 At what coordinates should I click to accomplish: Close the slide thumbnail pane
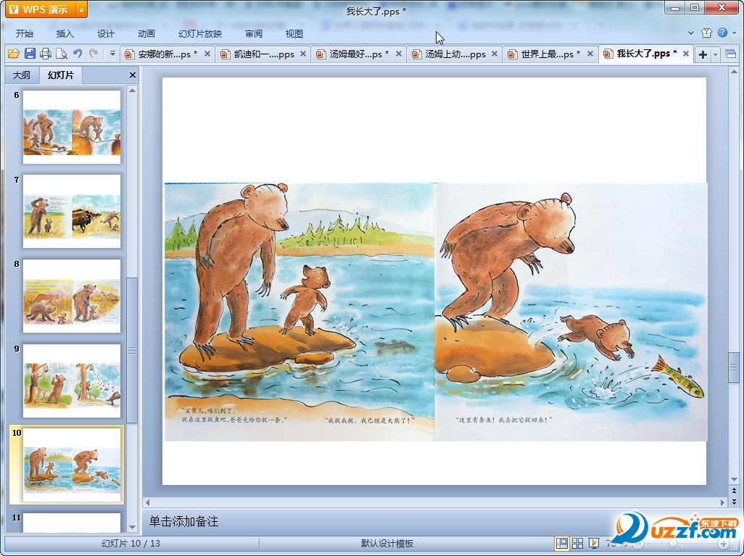point(133,75)
